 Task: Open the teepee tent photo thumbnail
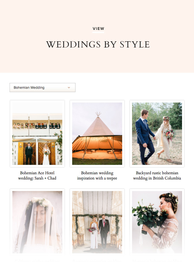(x=97, y=133)
